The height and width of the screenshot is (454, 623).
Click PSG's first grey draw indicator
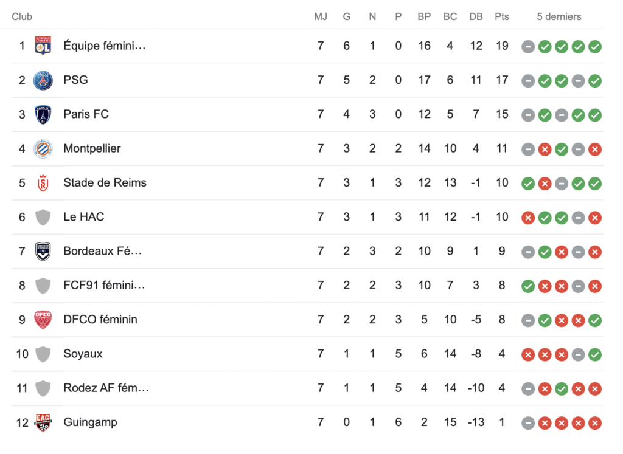(528, 81)
